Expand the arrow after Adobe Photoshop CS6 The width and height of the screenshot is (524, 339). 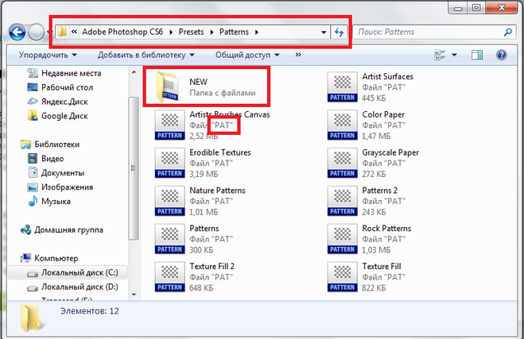click(x=171, y=32)
